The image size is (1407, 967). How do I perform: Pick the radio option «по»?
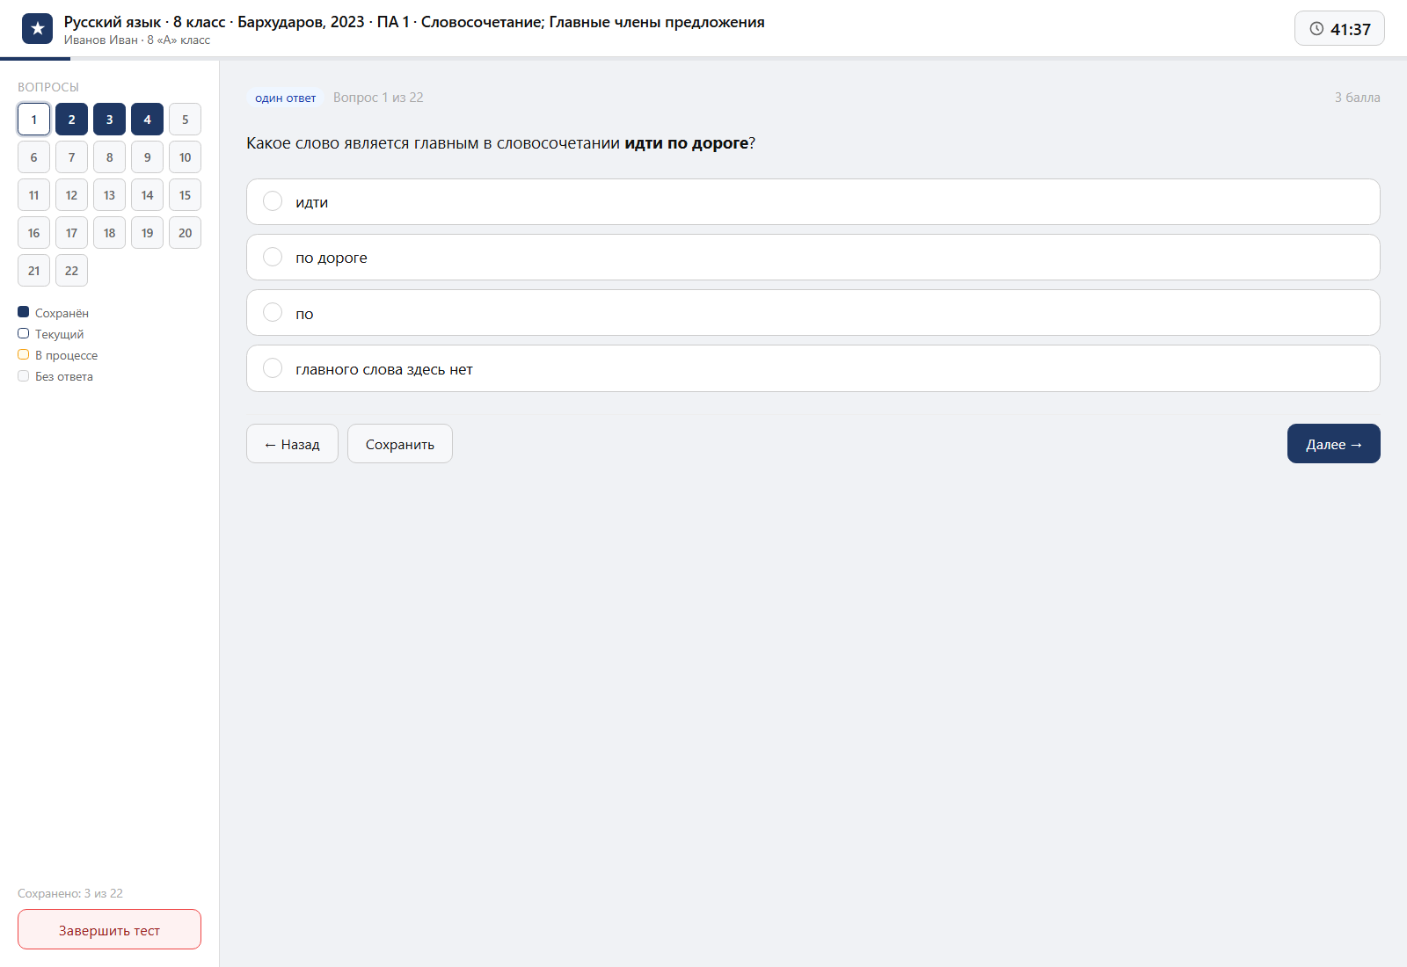click(813, 313)
